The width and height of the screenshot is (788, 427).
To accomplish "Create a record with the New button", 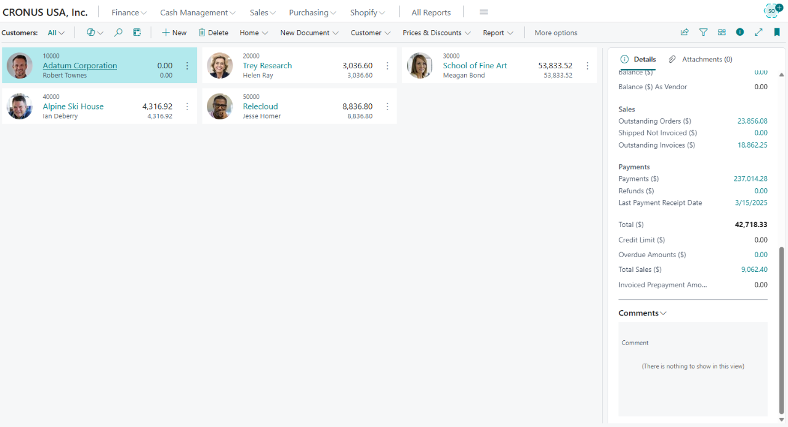I will pyautogui.click(x=174, y=32).
